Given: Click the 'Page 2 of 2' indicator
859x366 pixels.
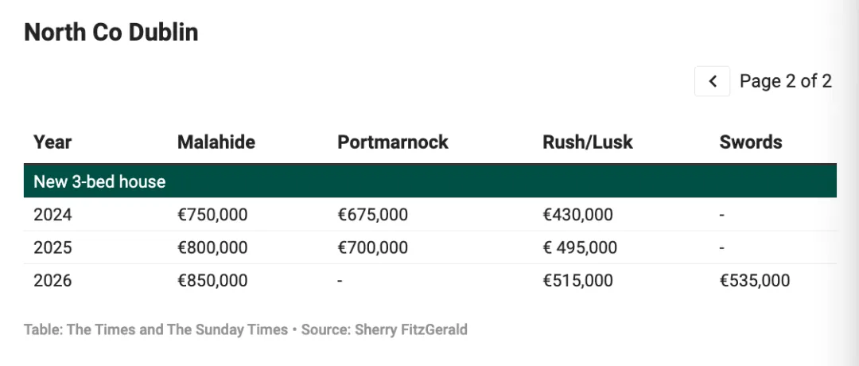Looking at the screenshot, I should click(785, 81).
